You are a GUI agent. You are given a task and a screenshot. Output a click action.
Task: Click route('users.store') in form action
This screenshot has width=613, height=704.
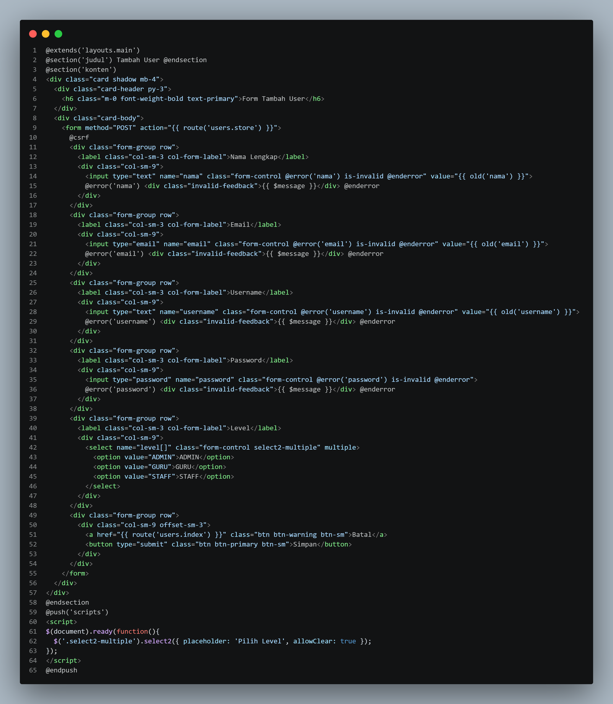(x=222, y=128)
